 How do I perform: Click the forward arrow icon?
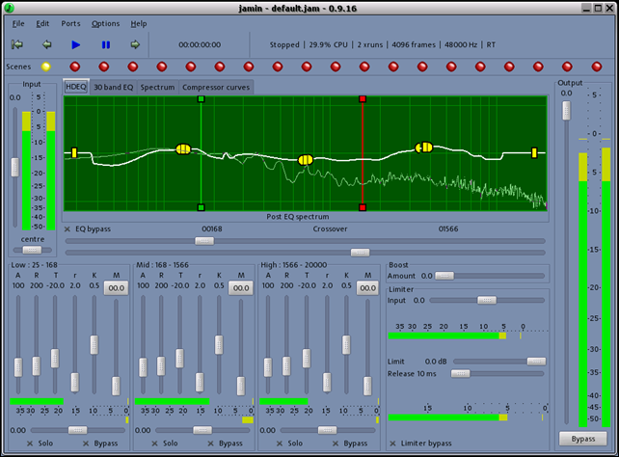click(x=135, y=44)
